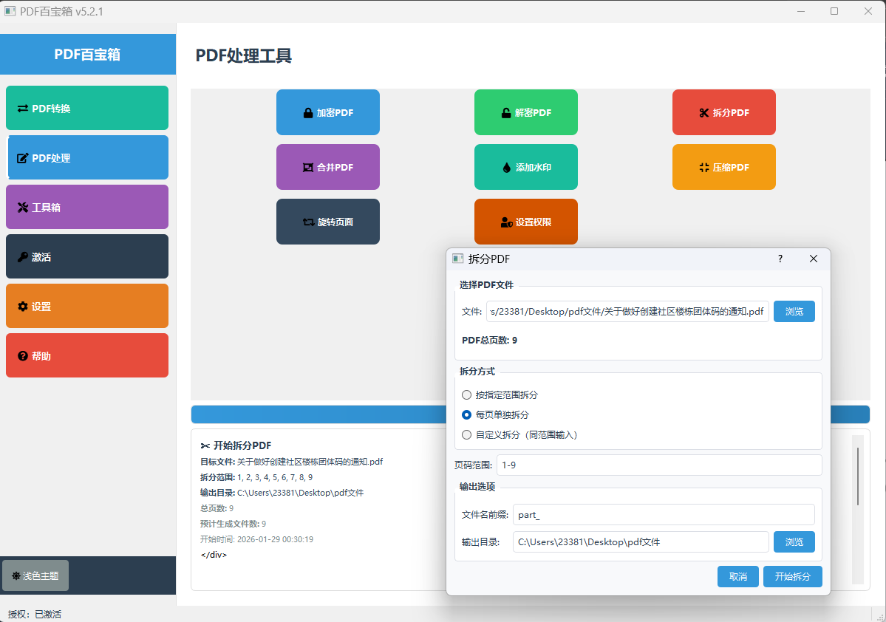Select the 添加水印 tool
886x622 pixels.
click(525, 167)
